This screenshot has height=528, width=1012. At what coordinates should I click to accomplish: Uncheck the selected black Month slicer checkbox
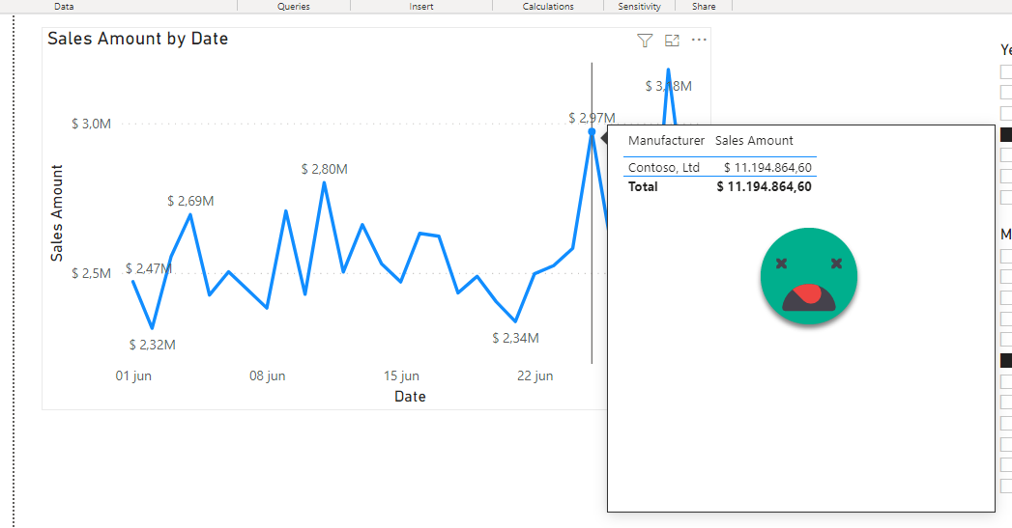pos(1006,361)
